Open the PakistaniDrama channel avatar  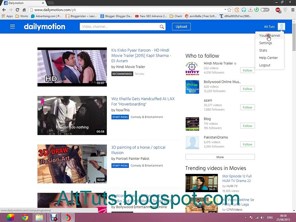[192, 142]
